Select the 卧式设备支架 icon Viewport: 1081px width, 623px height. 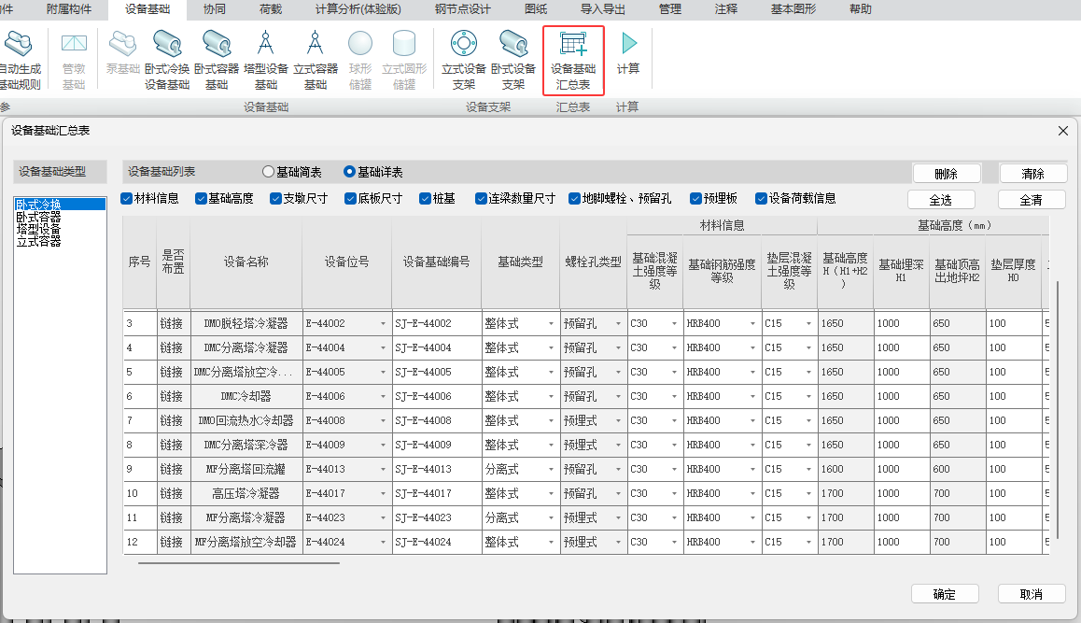512,45
